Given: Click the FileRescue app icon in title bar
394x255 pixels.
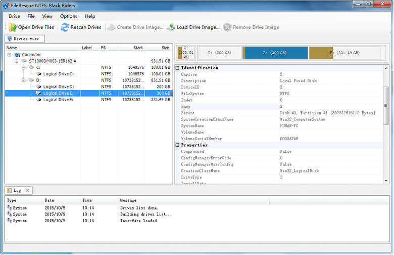Looking at the screenshot, I should point(5,5).
